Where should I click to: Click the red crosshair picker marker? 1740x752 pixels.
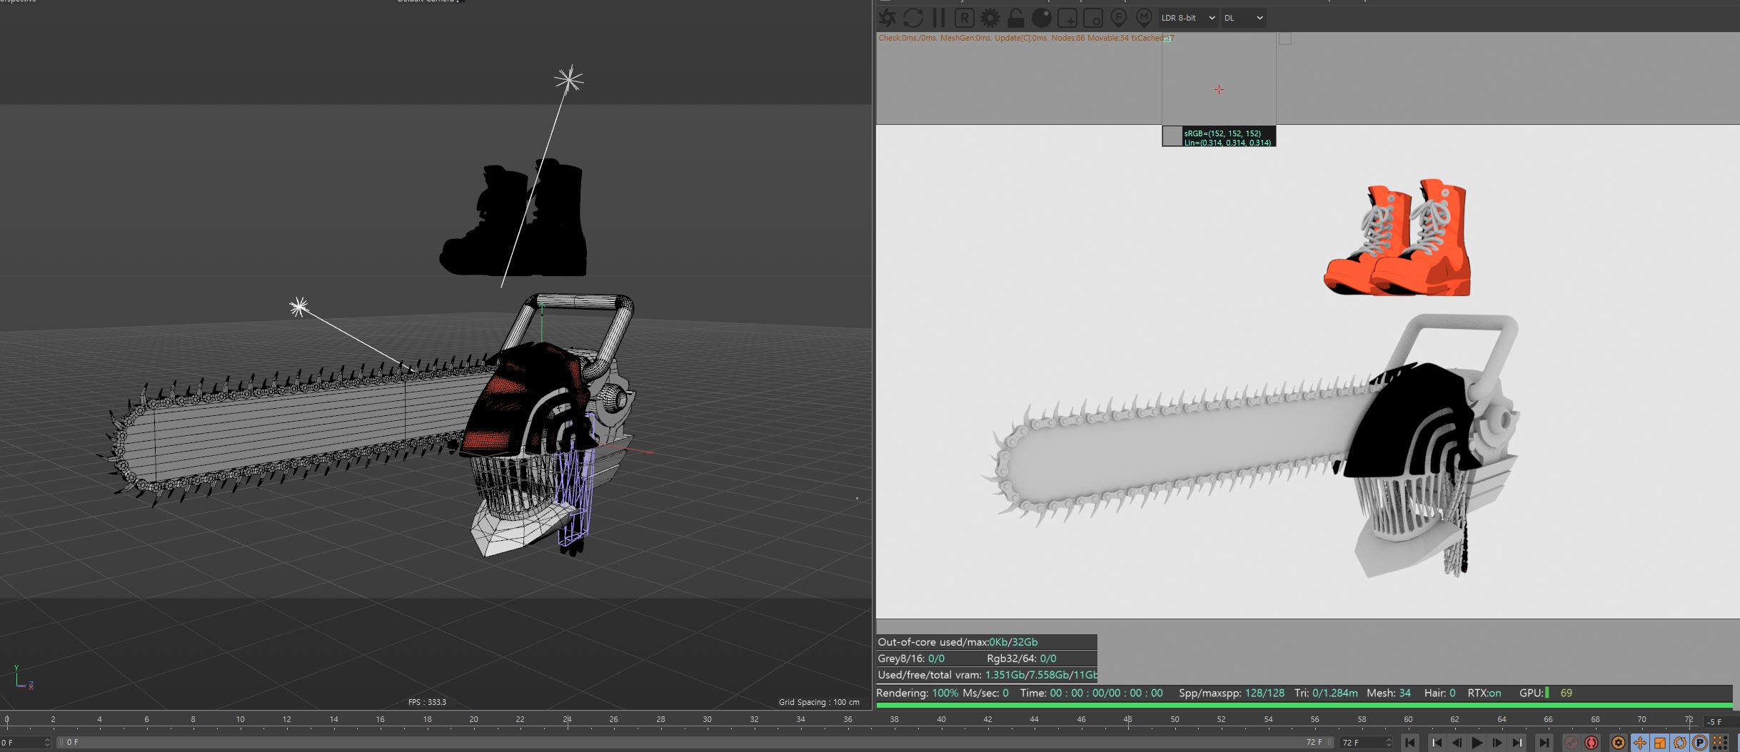[1219, 89]
